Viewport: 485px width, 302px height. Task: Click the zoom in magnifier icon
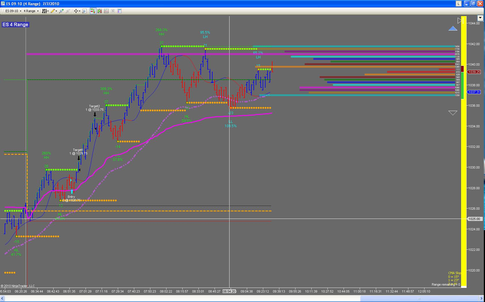point(61,11)
